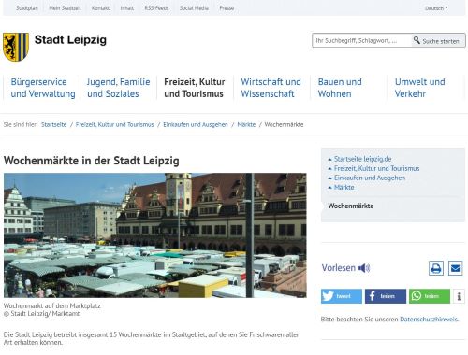The height and width of the screenshot is (355, 468).
Task: Open share info 'i' icon
Action: (459, 296)
